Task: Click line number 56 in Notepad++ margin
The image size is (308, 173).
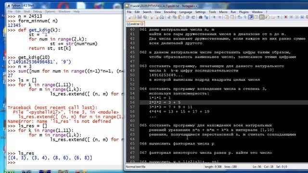Action: 132,102
